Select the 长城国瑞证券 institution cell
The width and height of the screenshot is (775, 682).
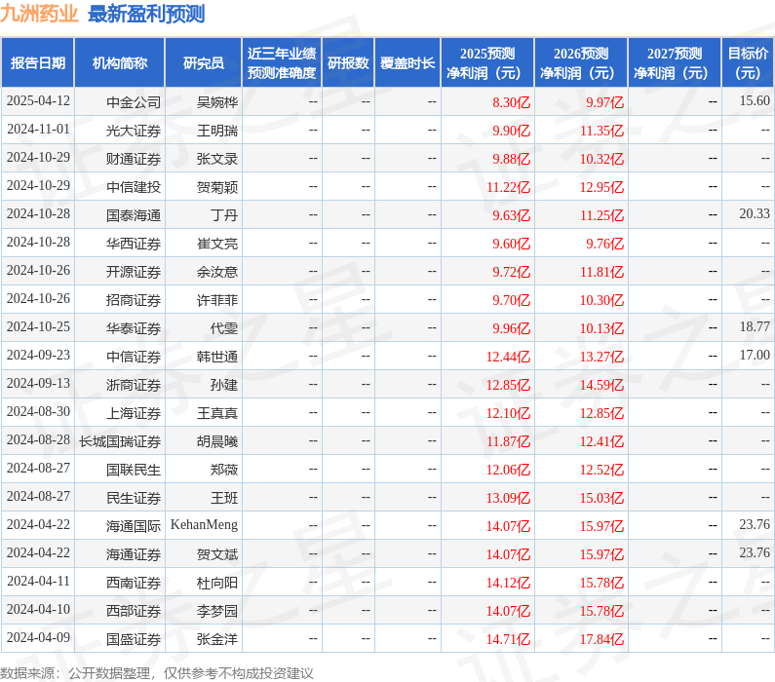(x=120, y=441)
